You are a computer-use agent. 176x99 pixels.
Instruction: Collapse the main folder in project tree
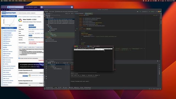[47, 26]
